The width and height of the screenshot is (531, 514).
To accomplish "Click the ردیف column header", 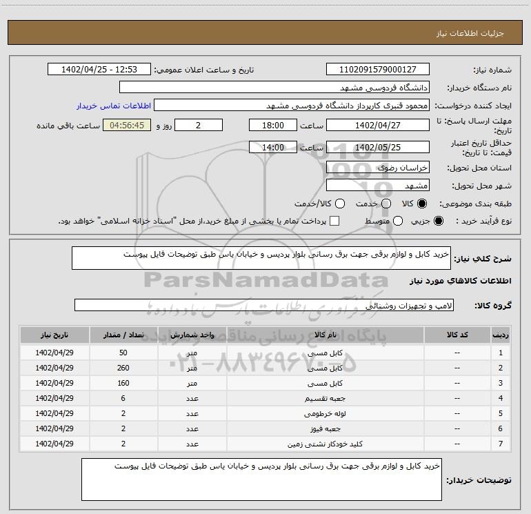I will [501, 335].
